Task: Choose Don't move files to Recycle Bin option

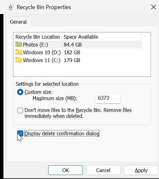Action: point(20,110)
